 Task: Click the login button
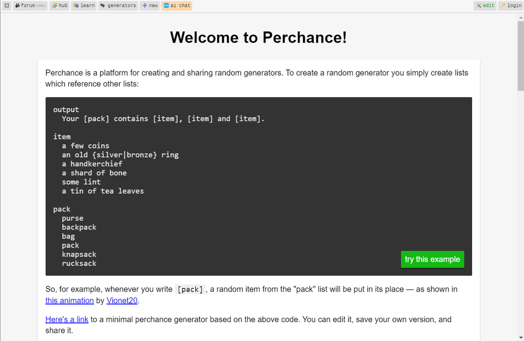(x=510, y=5)
